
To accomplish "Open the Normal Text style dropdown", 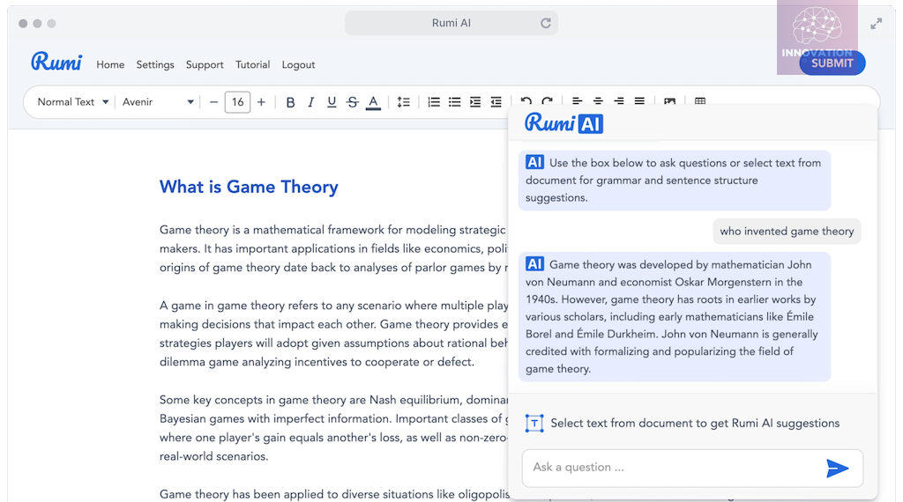I will point(72,102).
